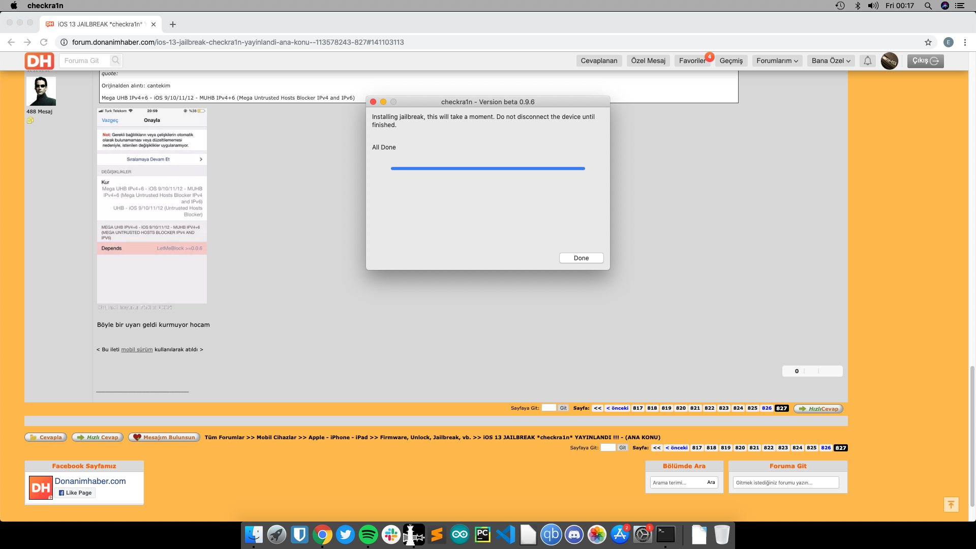Open Cevaplanan menu item

click(x=599, y=61)
